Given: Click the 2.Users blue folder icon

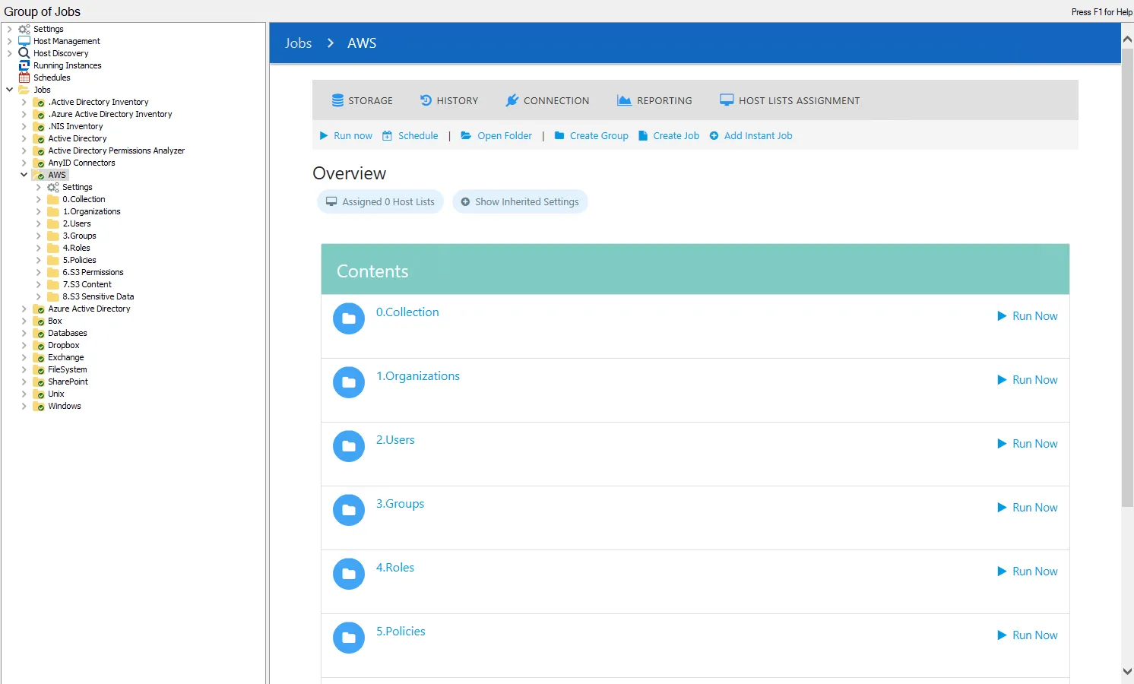Looking at the screenshot, I should pyautogui.click(x=349, y=446).
